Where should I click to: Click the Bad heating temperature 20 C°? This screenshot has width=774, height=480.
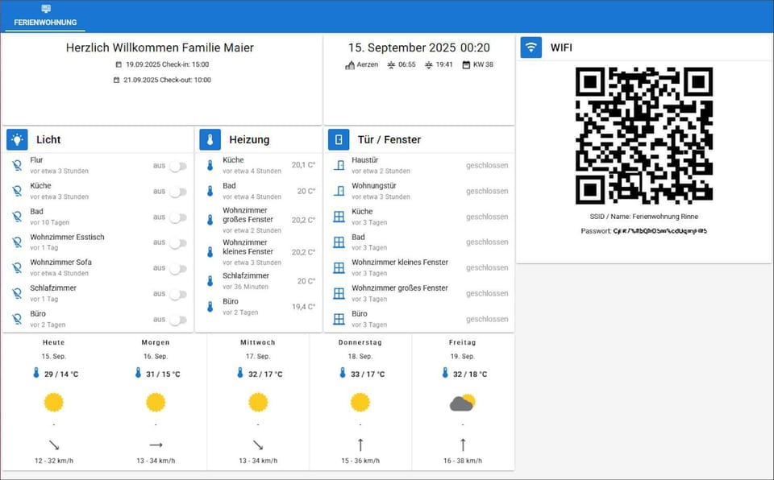(306, 191)
